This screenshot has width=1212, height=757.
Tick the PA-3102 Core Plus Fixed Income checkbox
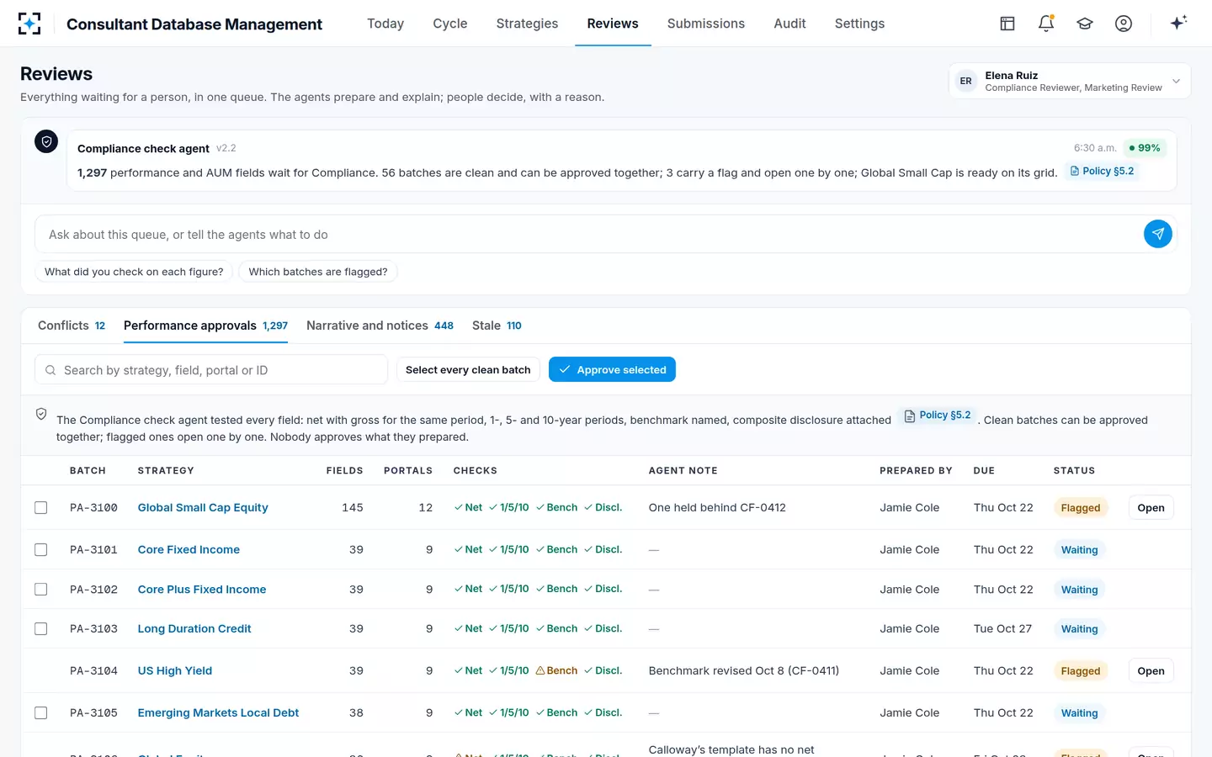click(40, 589)
